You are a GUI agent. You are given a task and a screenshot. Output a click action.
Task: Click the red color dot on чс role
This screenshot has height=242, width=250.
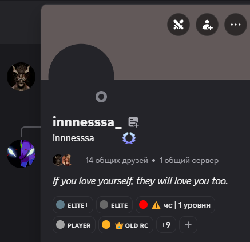[x=143, y=205]
